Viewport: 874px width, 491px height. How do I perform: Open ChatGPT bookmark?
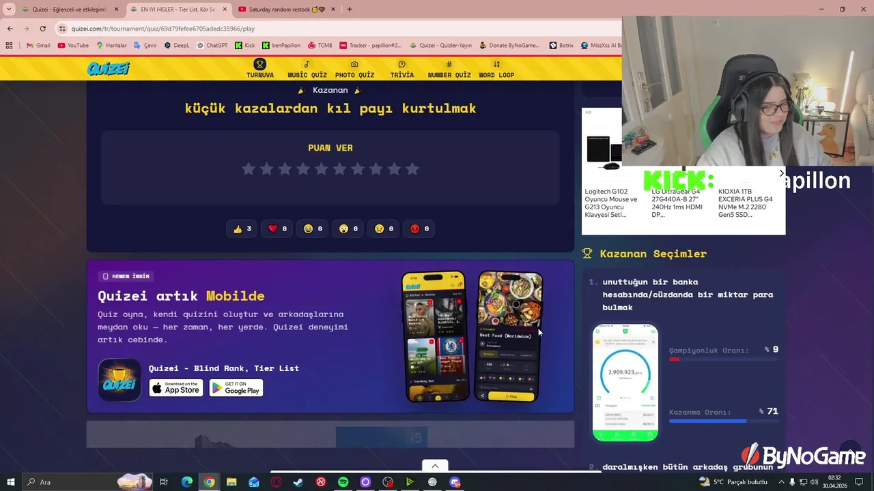[x=212, y=46]
